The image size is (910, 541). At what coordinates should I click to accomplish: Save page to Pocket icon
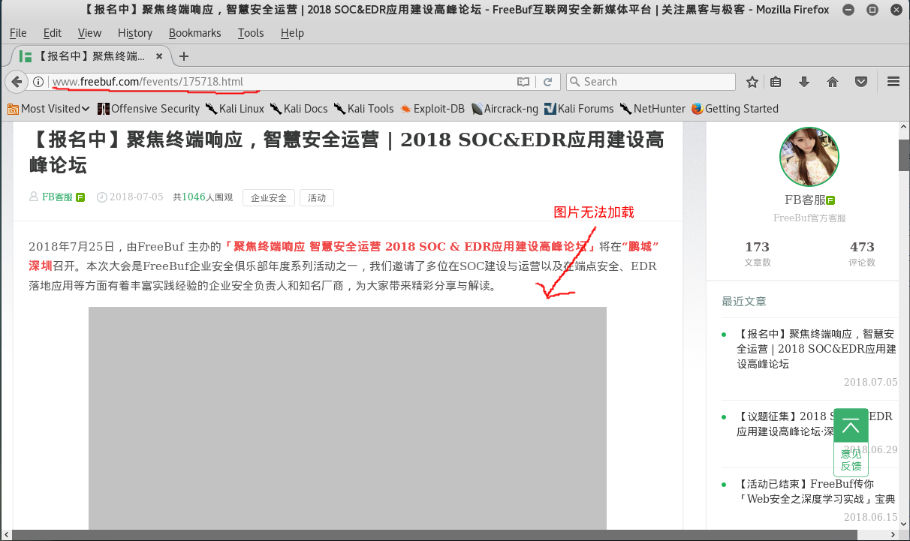(x=862, y=82)
